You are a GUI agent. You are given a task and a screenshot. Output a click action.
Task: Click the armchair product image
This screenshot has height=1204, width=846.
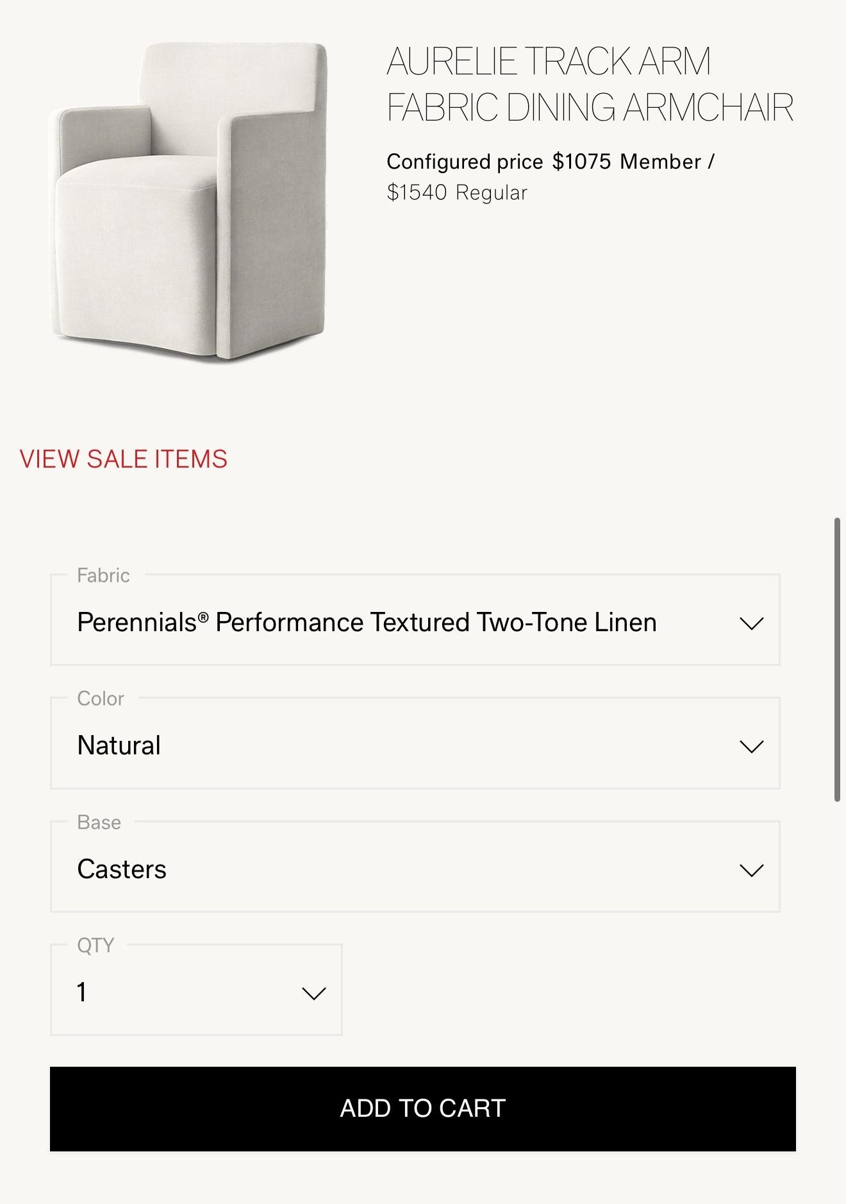click(x=189, y=202)
